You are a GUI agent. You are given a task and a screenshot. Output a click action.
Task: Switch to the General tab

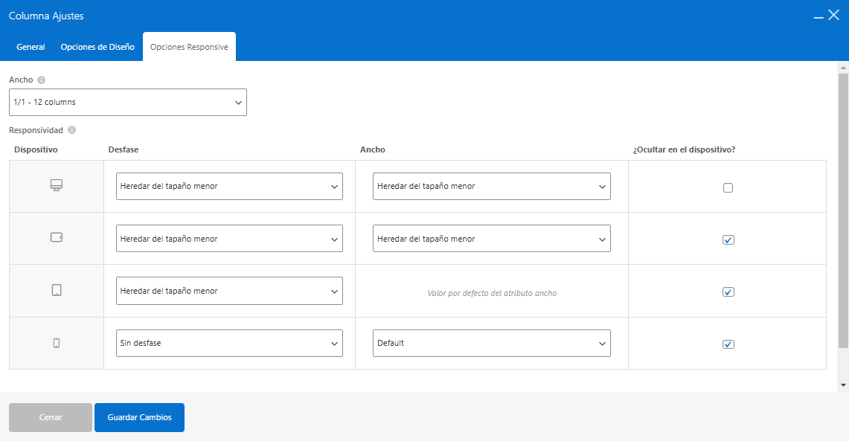(x=31, y=47)
